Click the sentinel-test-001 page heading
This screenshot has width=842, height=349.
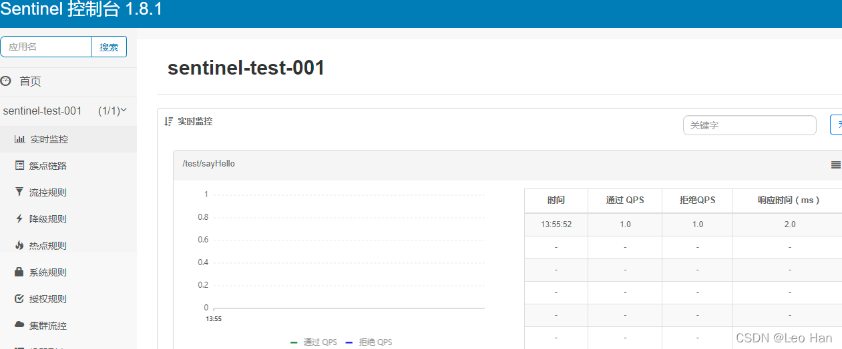pos(246,68)
